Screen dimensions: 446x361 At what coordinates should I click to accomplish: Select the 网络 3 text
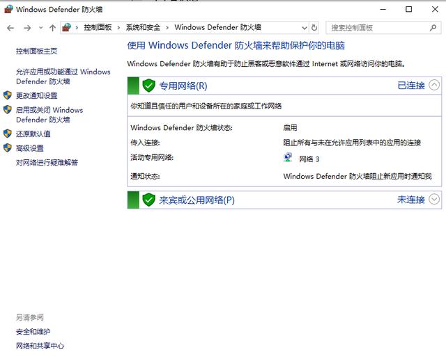tap(309, 159)
